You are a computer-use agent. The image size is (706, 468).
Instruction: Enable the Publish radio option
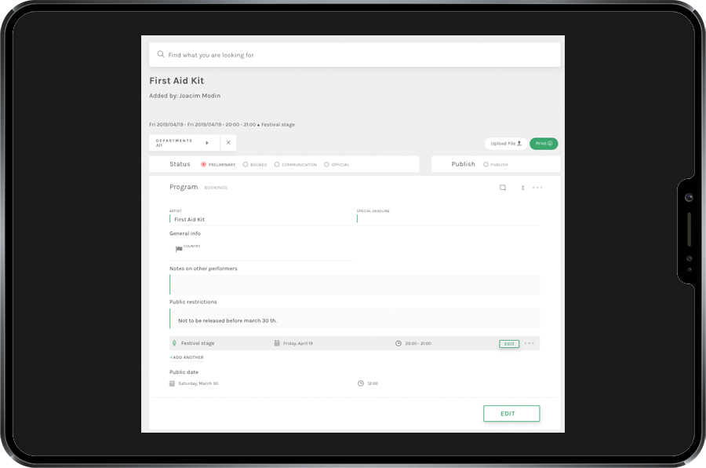pos(486,165)
